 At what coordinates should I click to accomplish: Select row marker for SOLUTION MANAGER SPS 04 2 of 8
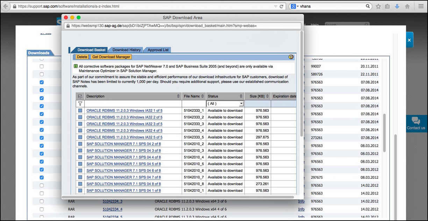(80, 144)
